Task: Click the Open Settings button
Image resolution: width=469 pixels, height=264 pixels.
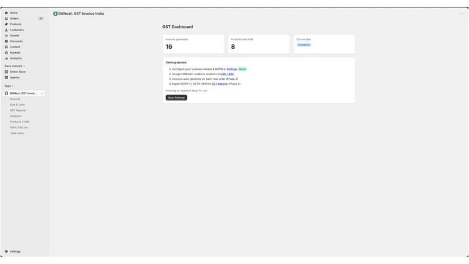Action: (176, 97)
